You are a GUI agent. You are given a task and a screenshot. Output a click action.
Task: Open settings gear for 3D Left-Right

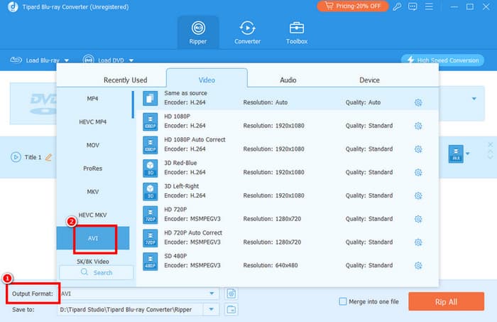pos(418,195)
